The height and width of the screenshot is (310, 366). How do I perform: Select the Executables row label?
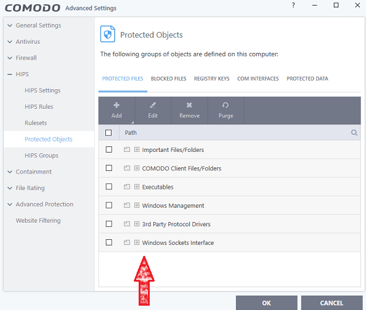click(x=158, y=187)
